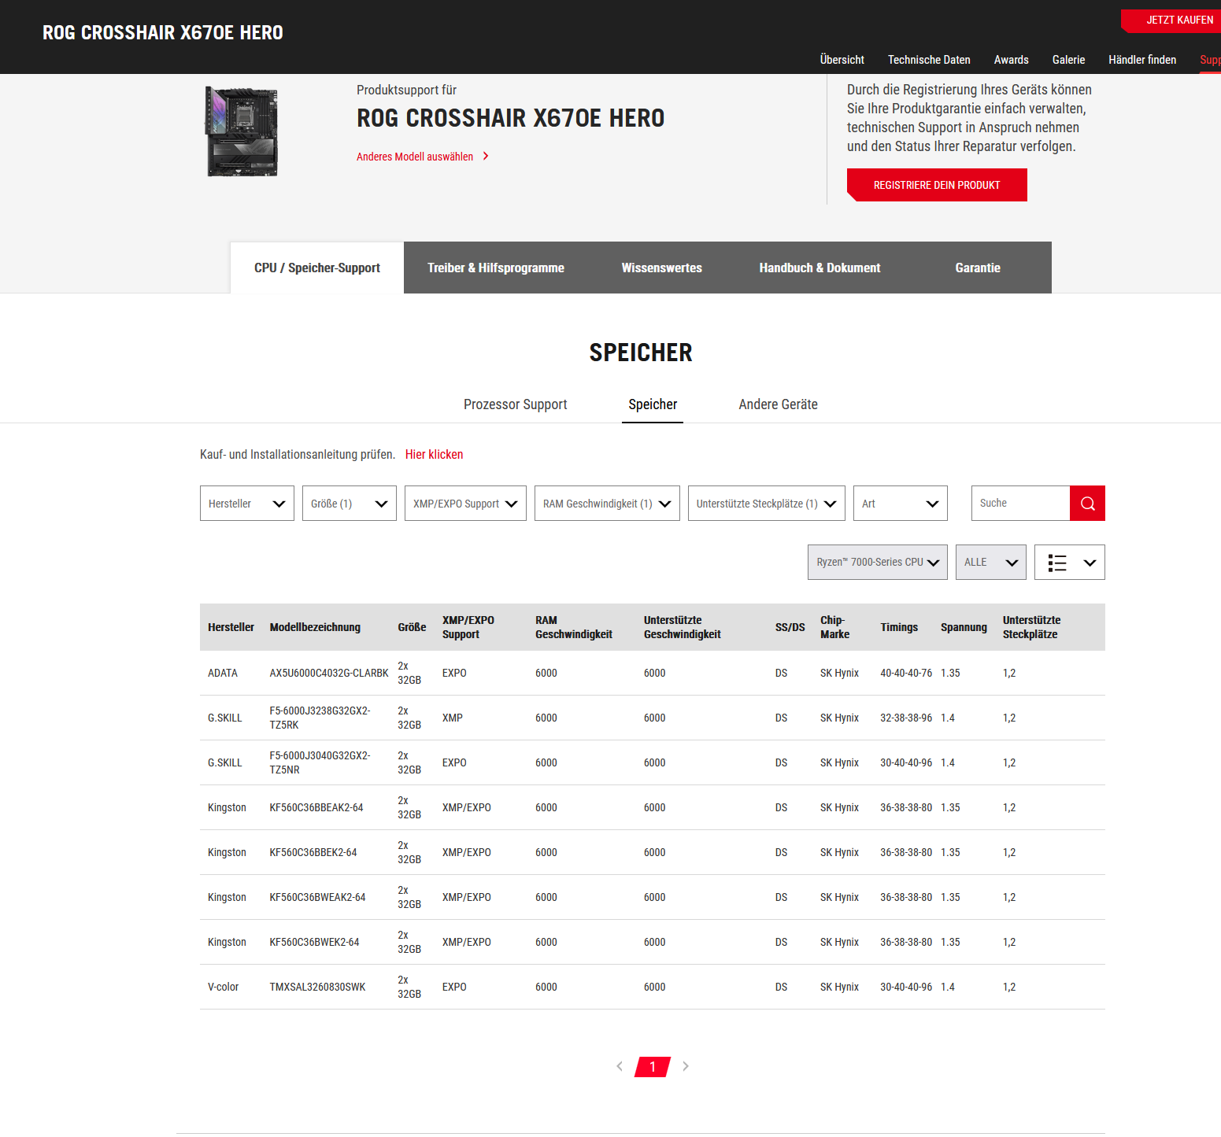Open Technische Daten in top navigation
Image resolution: width=1221 pixels, height=1137 pixels.
929,60
